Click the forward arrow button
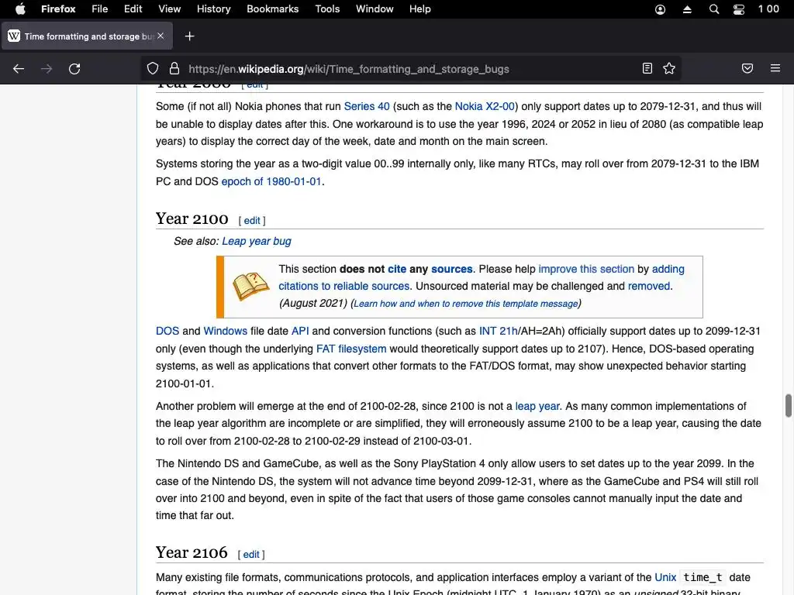This screenshot has width=794, height=595. pyautogui.click(x=47, y=69)
